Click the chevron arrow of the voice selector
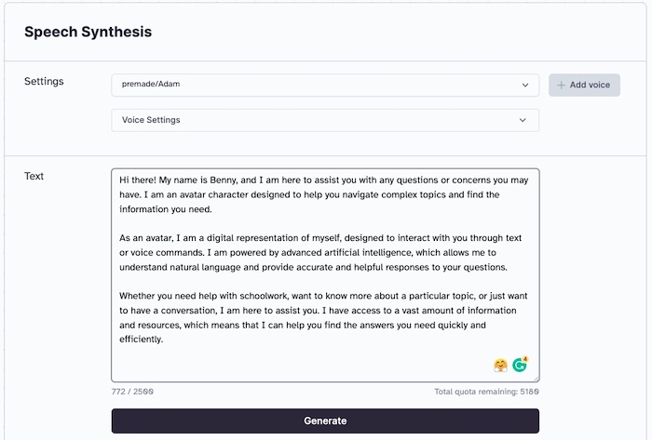The height and width of the screenshot is (440, 652). point(525,85)
